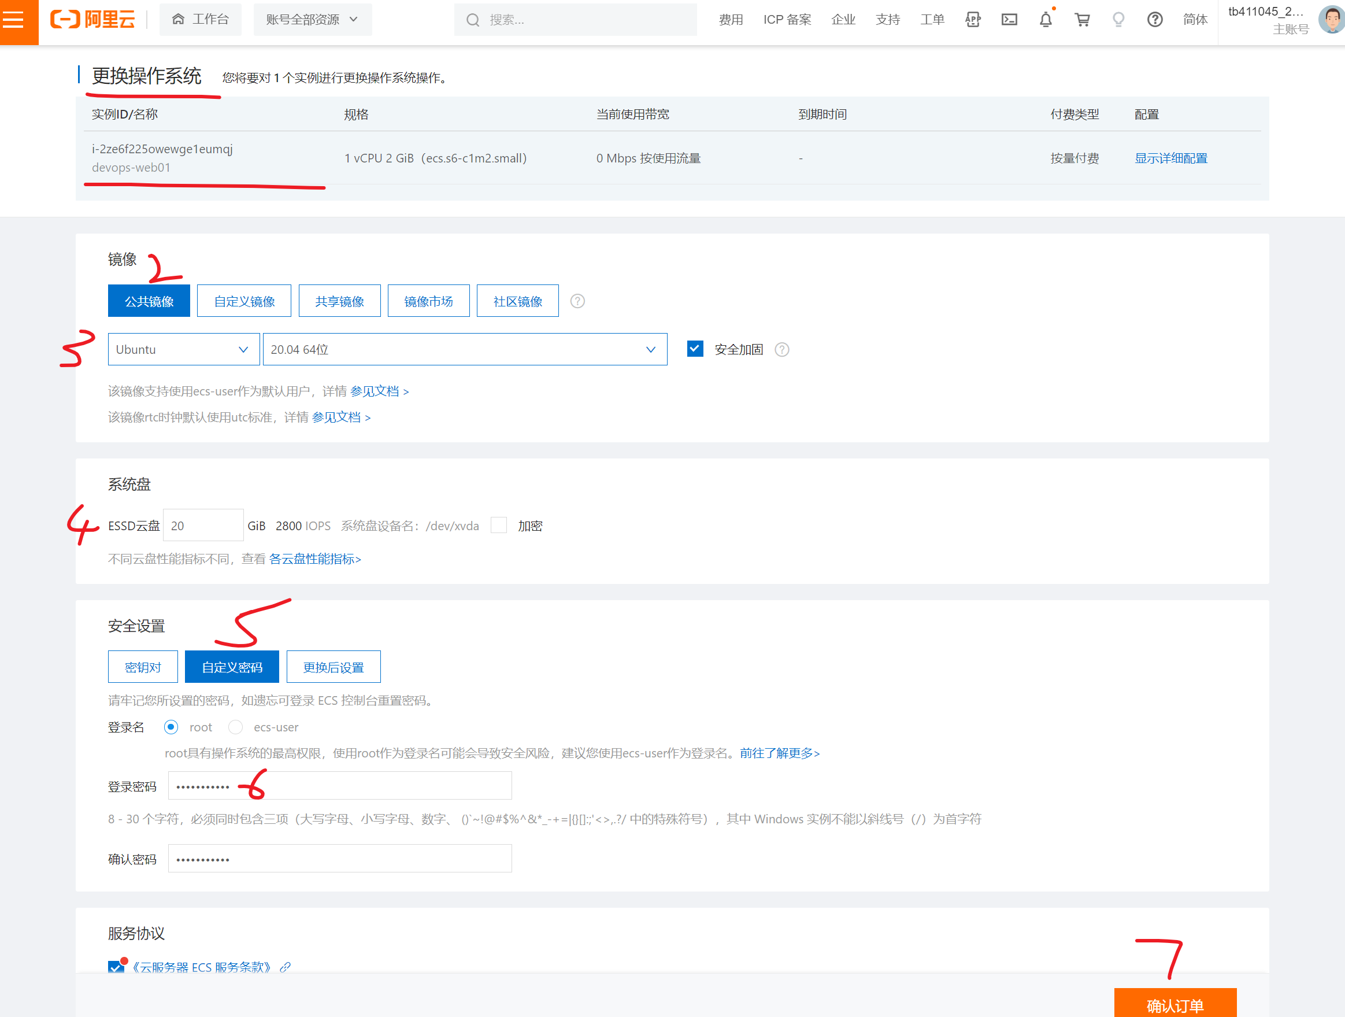The image size is (1345, 1017).
Task: Open the 显示详细配置 link
Action: [1170, 158]
